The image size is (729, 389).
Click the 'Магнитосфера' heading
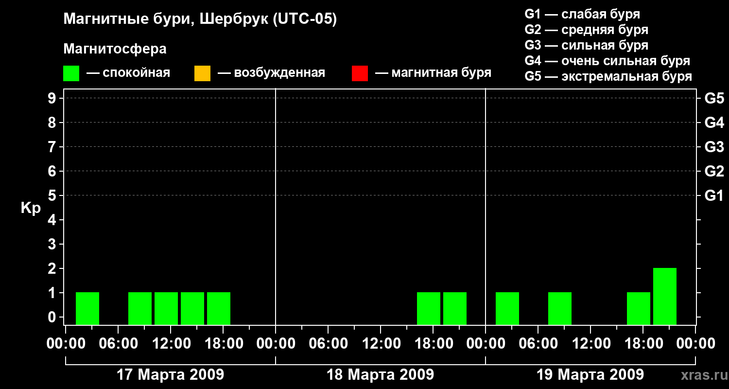[x=115, y=49]
